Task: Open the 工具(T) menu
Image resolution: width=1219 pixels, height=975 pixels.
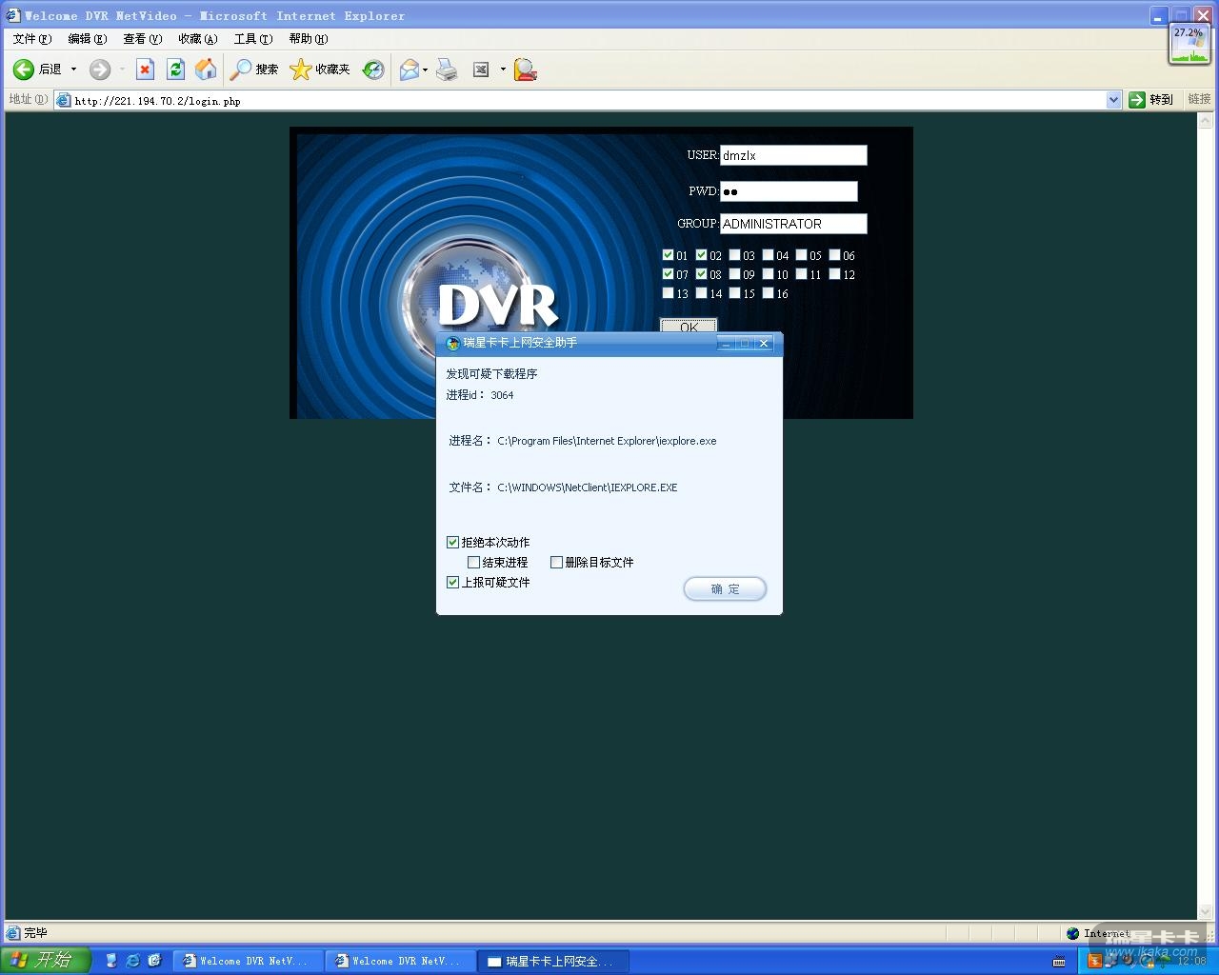Action: point(252,39)
